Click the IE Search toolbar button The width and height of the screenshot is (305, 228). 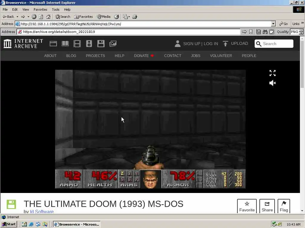coord(63,17)
